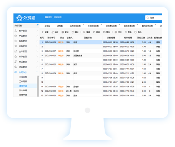Click the 打印 (print) toolbar icon

(x=116, y=32)
